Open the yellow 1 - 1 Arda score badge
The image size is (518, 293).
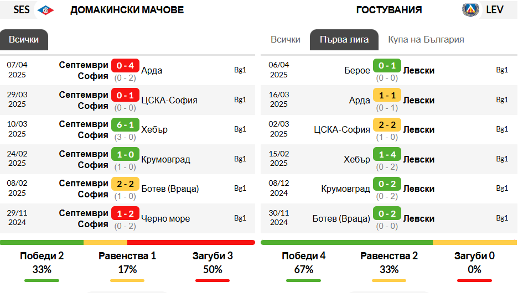tap(387, 95)
